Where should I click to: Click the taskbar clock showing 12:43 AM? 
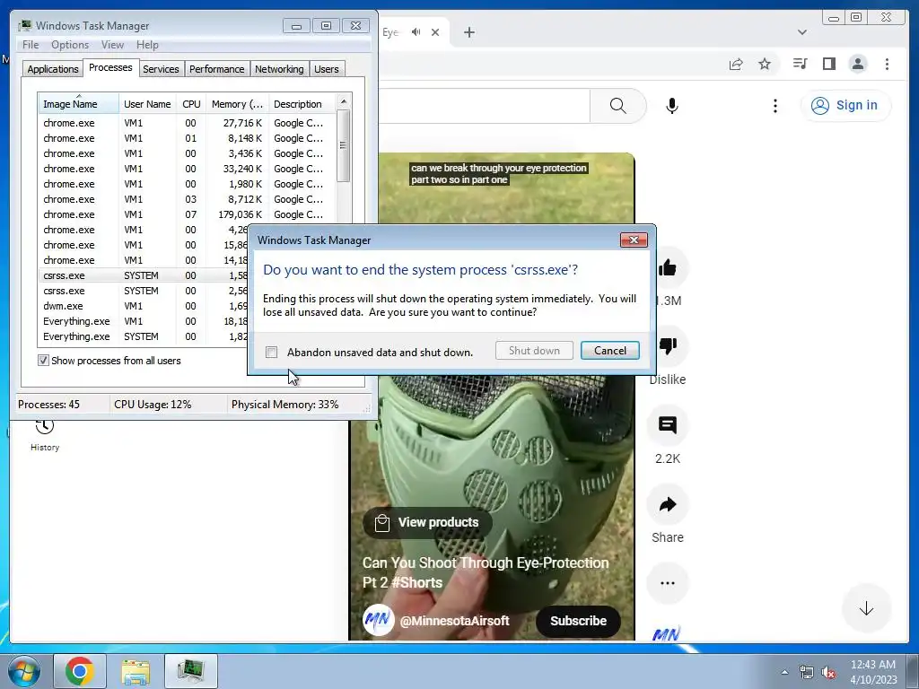click(873, 672)
